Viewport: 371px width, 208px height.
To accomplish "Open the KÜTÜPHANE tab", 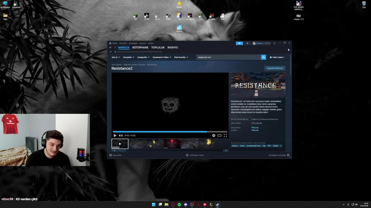I will point(140,47).
